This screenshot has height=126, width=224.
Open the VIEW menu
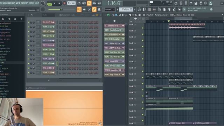[x=18, y=3]
